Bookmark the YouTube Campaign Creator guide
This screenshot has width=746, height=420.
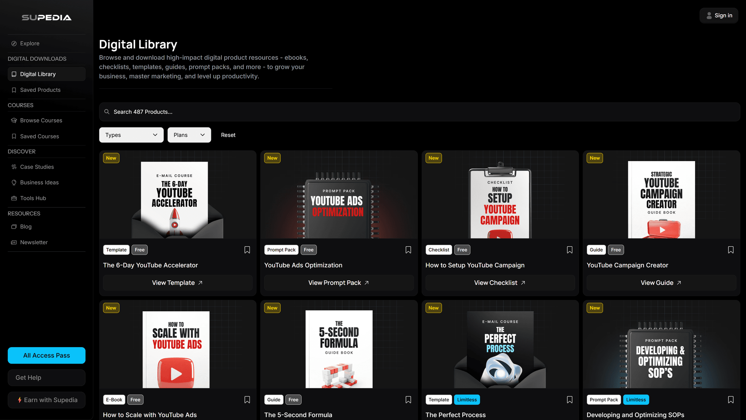point(731,250)
